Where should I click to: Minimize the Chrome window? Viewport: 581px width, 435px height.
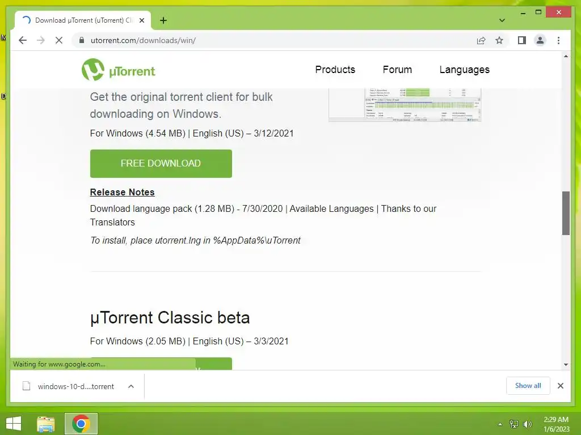click(x=523, y=12)
